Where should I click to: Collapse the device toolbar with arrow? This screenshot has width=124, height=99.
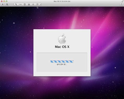[40, 4]
